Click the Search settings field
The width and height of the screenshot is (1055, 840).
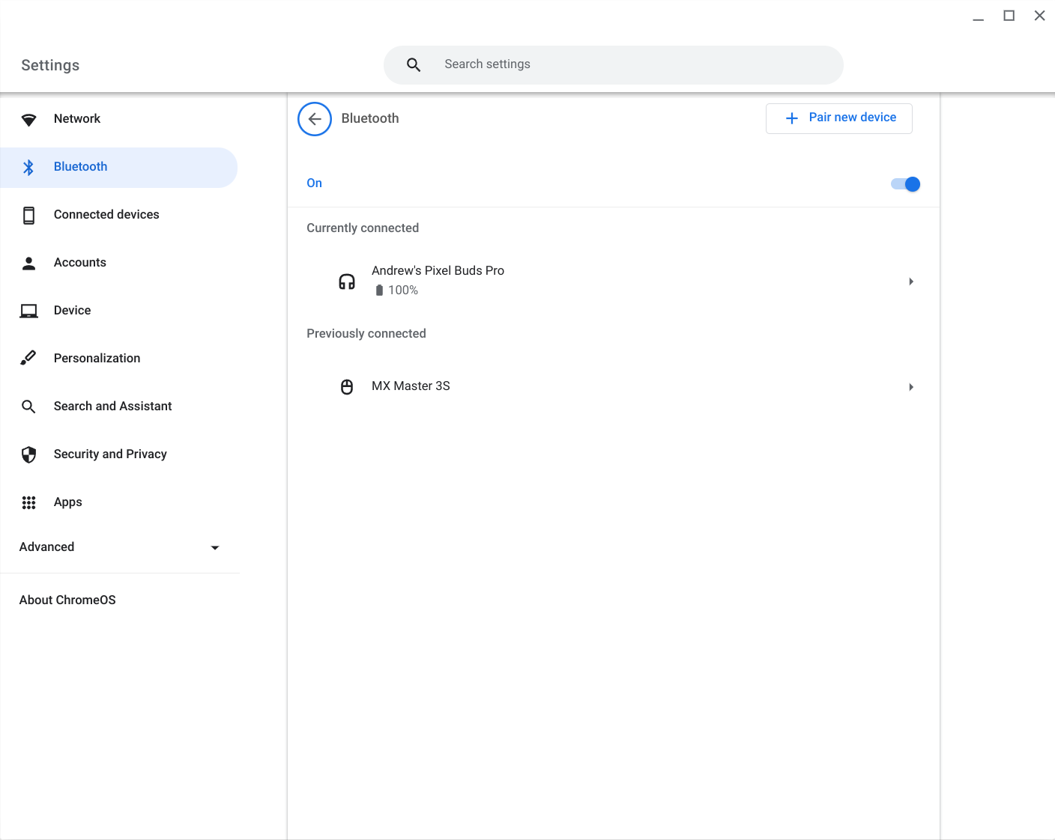(613, 64)
